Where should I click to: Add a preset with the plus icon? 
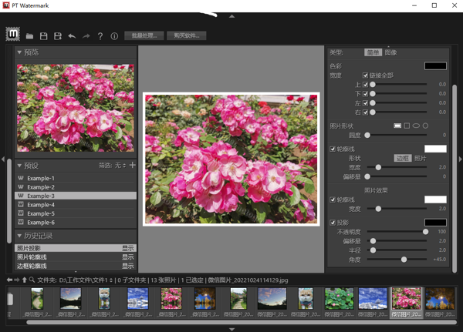[133, 165]
